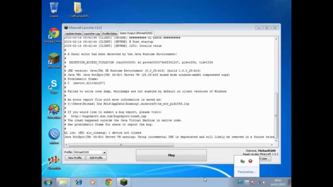Activate the Minecraft launcher taskbar button

click(124, 182)
